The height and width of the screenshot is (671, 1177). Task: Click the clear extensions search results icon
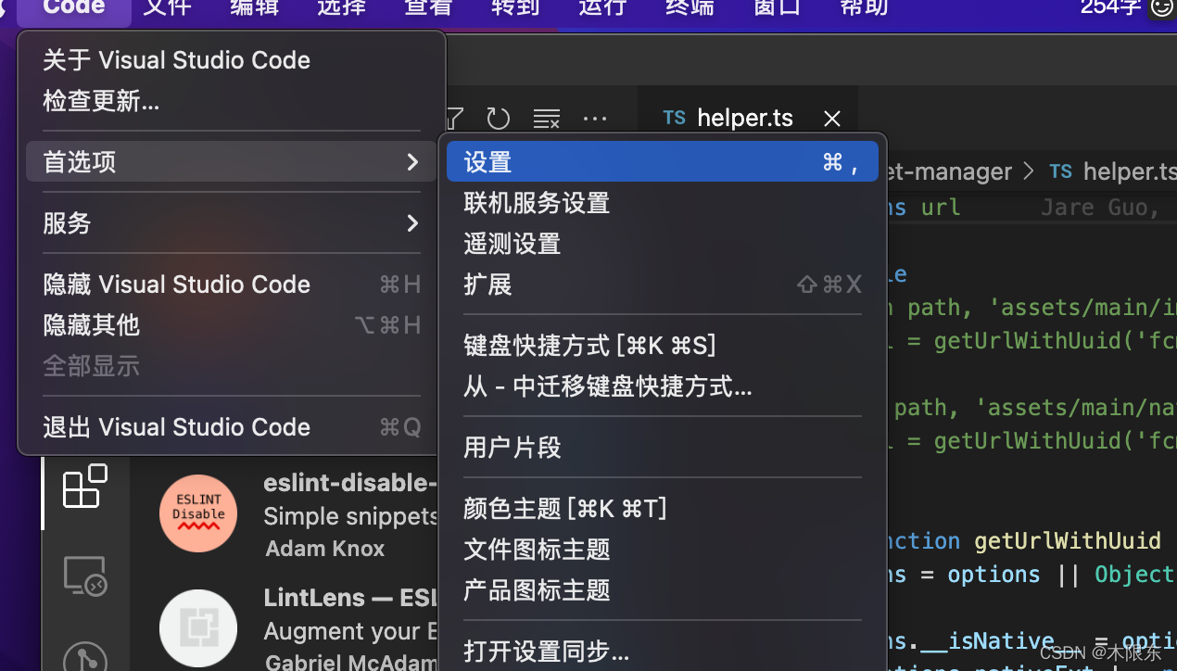coord(547,119)
